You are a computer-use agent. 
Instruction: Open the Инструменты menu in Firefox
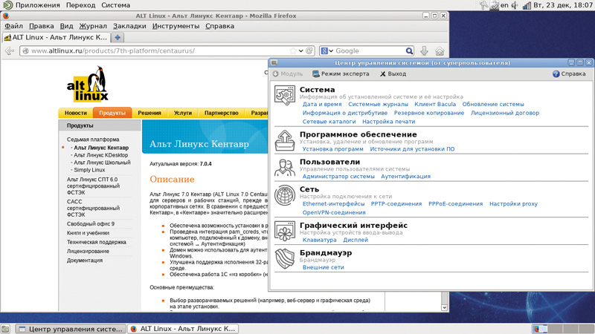point(176,26)
